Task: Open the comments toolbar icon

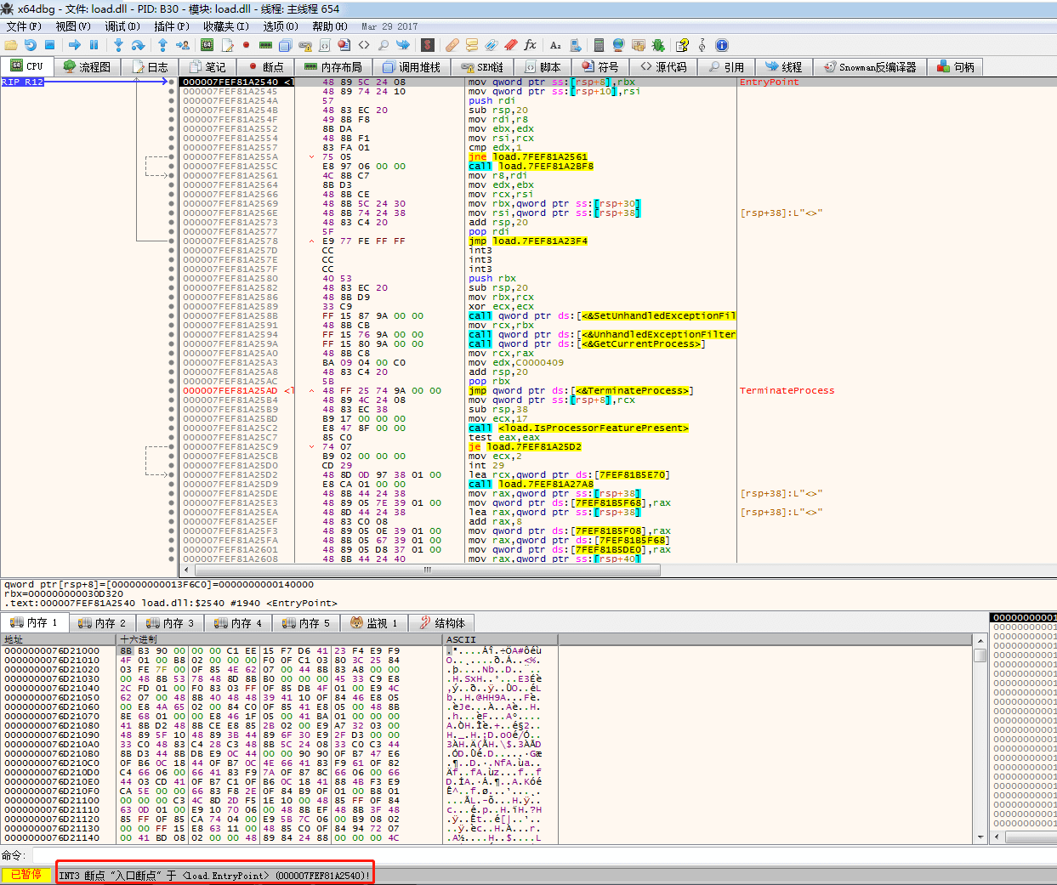Action: [x=472, y=45]
